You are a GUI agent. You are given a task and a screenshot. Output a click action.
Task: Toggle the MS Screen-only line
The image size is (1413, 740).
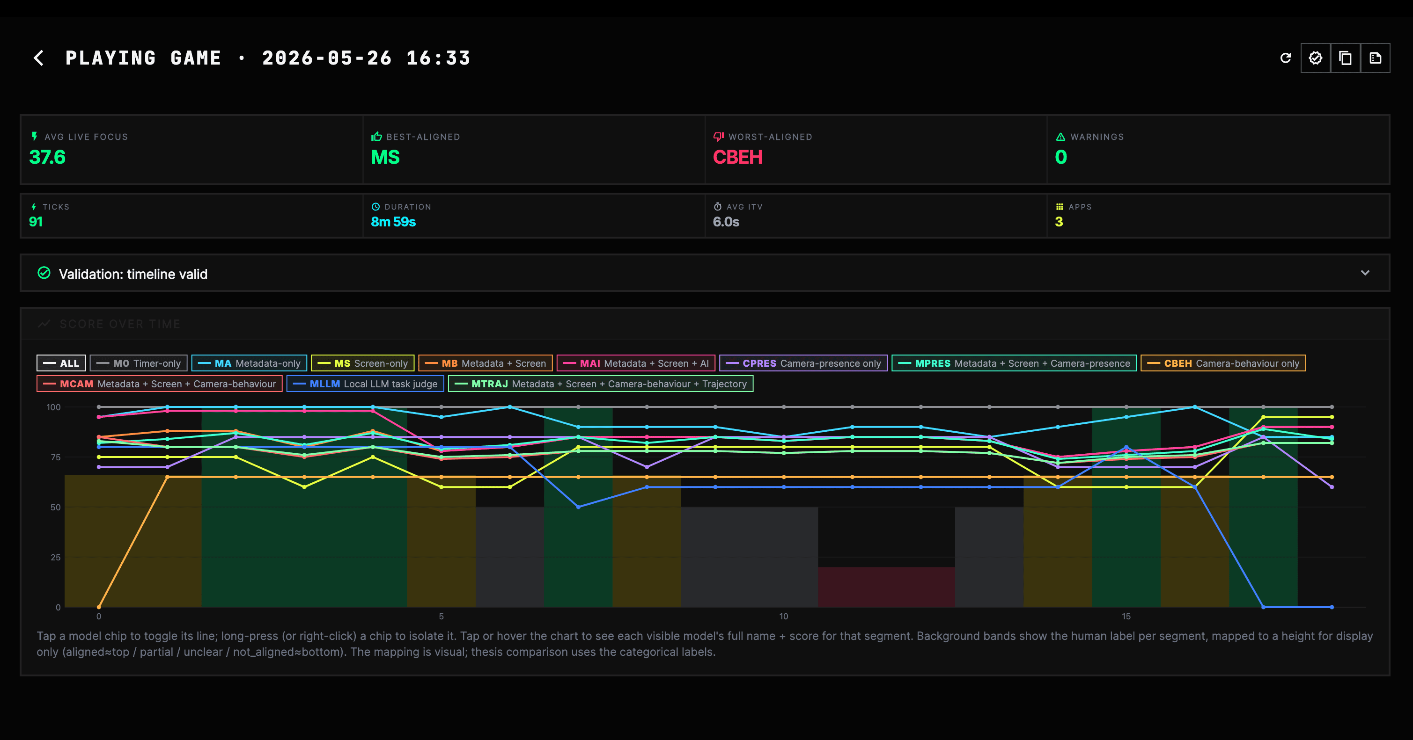tap(362, 363)
